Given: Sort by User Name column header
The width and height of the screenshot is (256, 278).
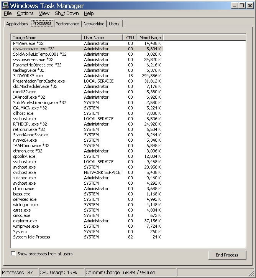Looking at the screenshot, I should (102, 38).
